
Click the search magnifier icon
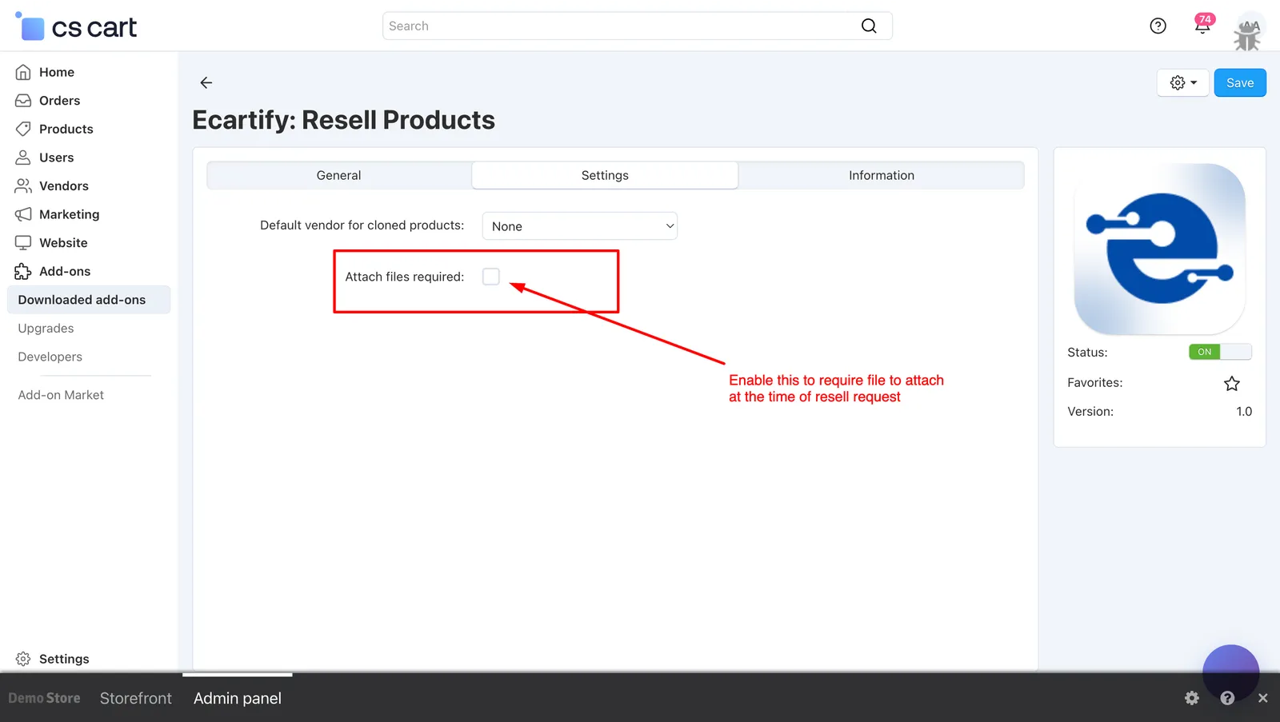[869, 26]
